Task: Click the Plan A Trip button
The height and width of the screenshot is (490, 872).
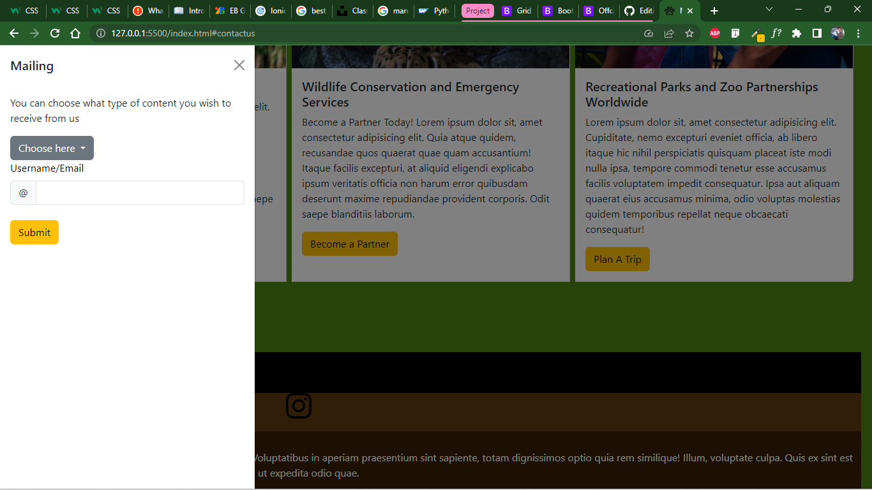Action: point(617,259)
